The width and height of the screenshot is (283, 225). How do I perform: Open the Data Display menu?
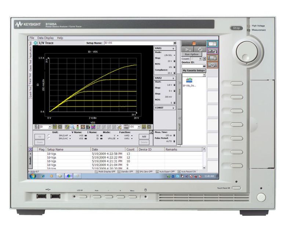(x=46, y=38)
